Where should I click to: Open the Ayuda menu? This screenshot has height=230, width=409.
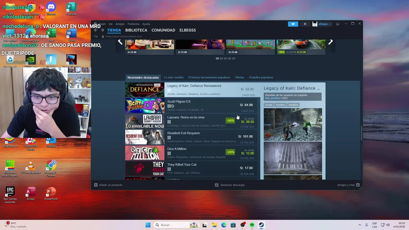coord(146,24)
